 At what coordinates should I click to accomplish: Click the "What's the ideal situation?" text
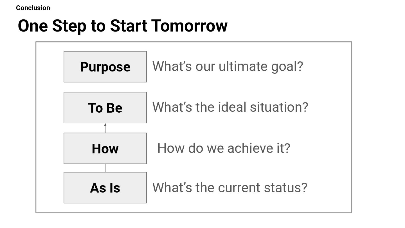[x=230, y=107]
